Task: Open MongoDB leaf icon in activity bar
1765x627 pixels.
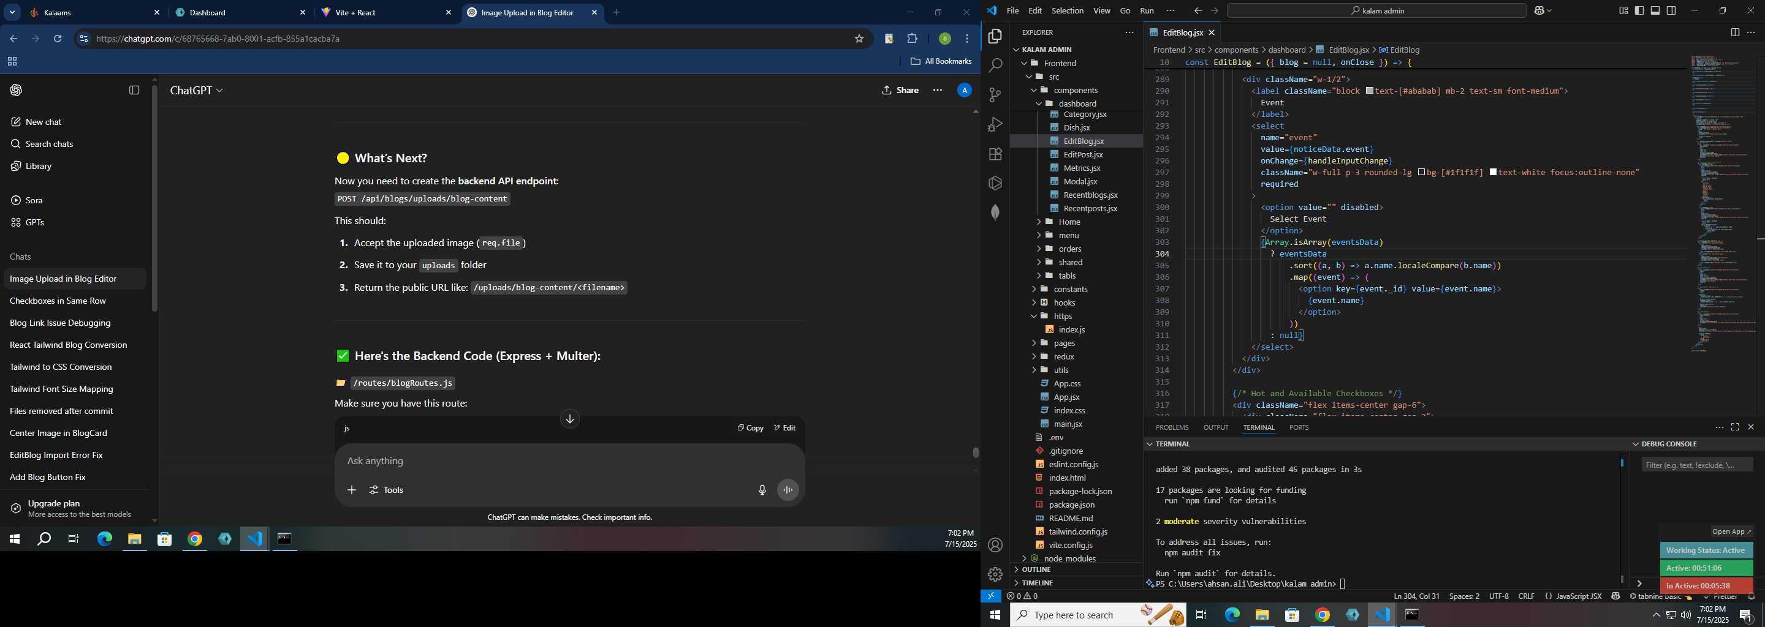Action: [x=995, y=212]
